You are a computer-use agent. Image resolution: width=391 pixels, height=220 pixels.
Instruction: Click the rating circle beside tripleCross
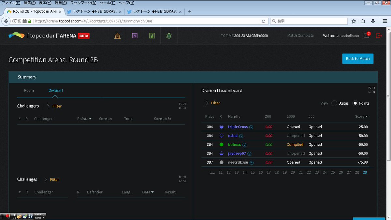221,127
